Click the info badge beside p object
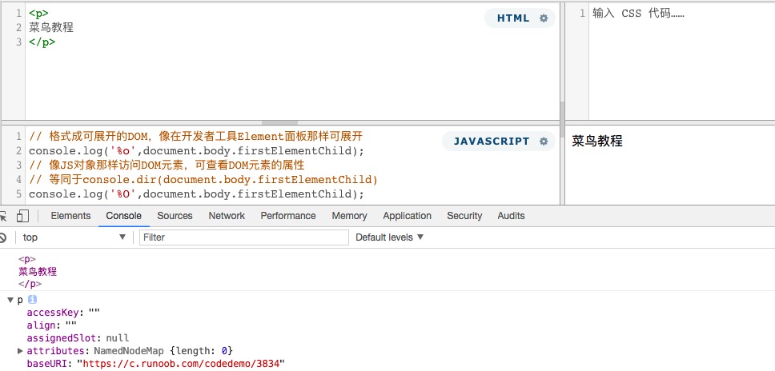775x371 pixels. pos(33,299)
